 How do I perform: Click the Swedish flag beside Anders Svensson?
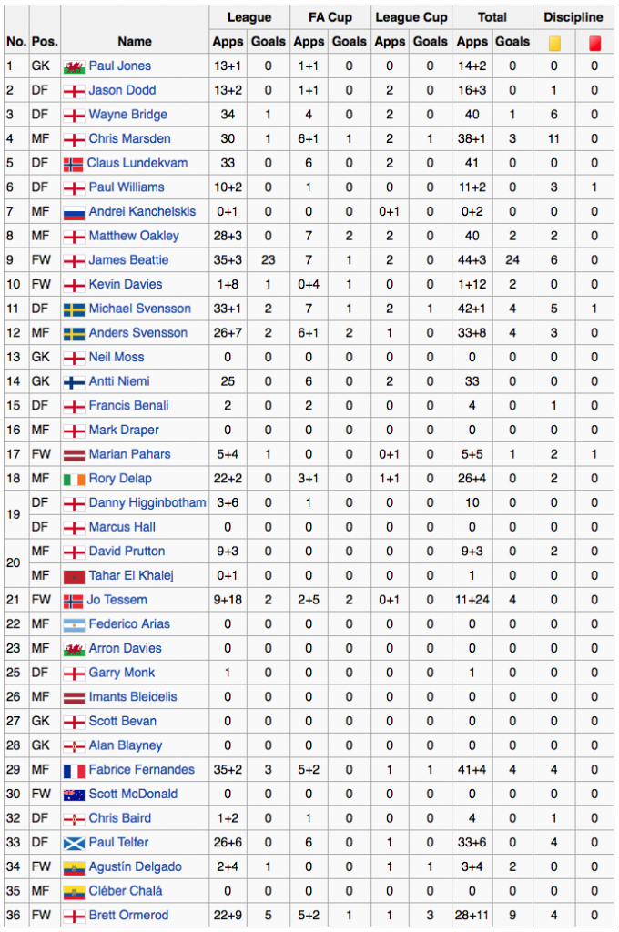tap(74, 333)
